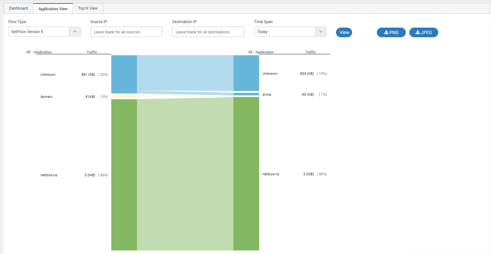Screen dimensions: 491x254
Task: Click the '60 (KB)' traffic value
Action: (308, 94)
